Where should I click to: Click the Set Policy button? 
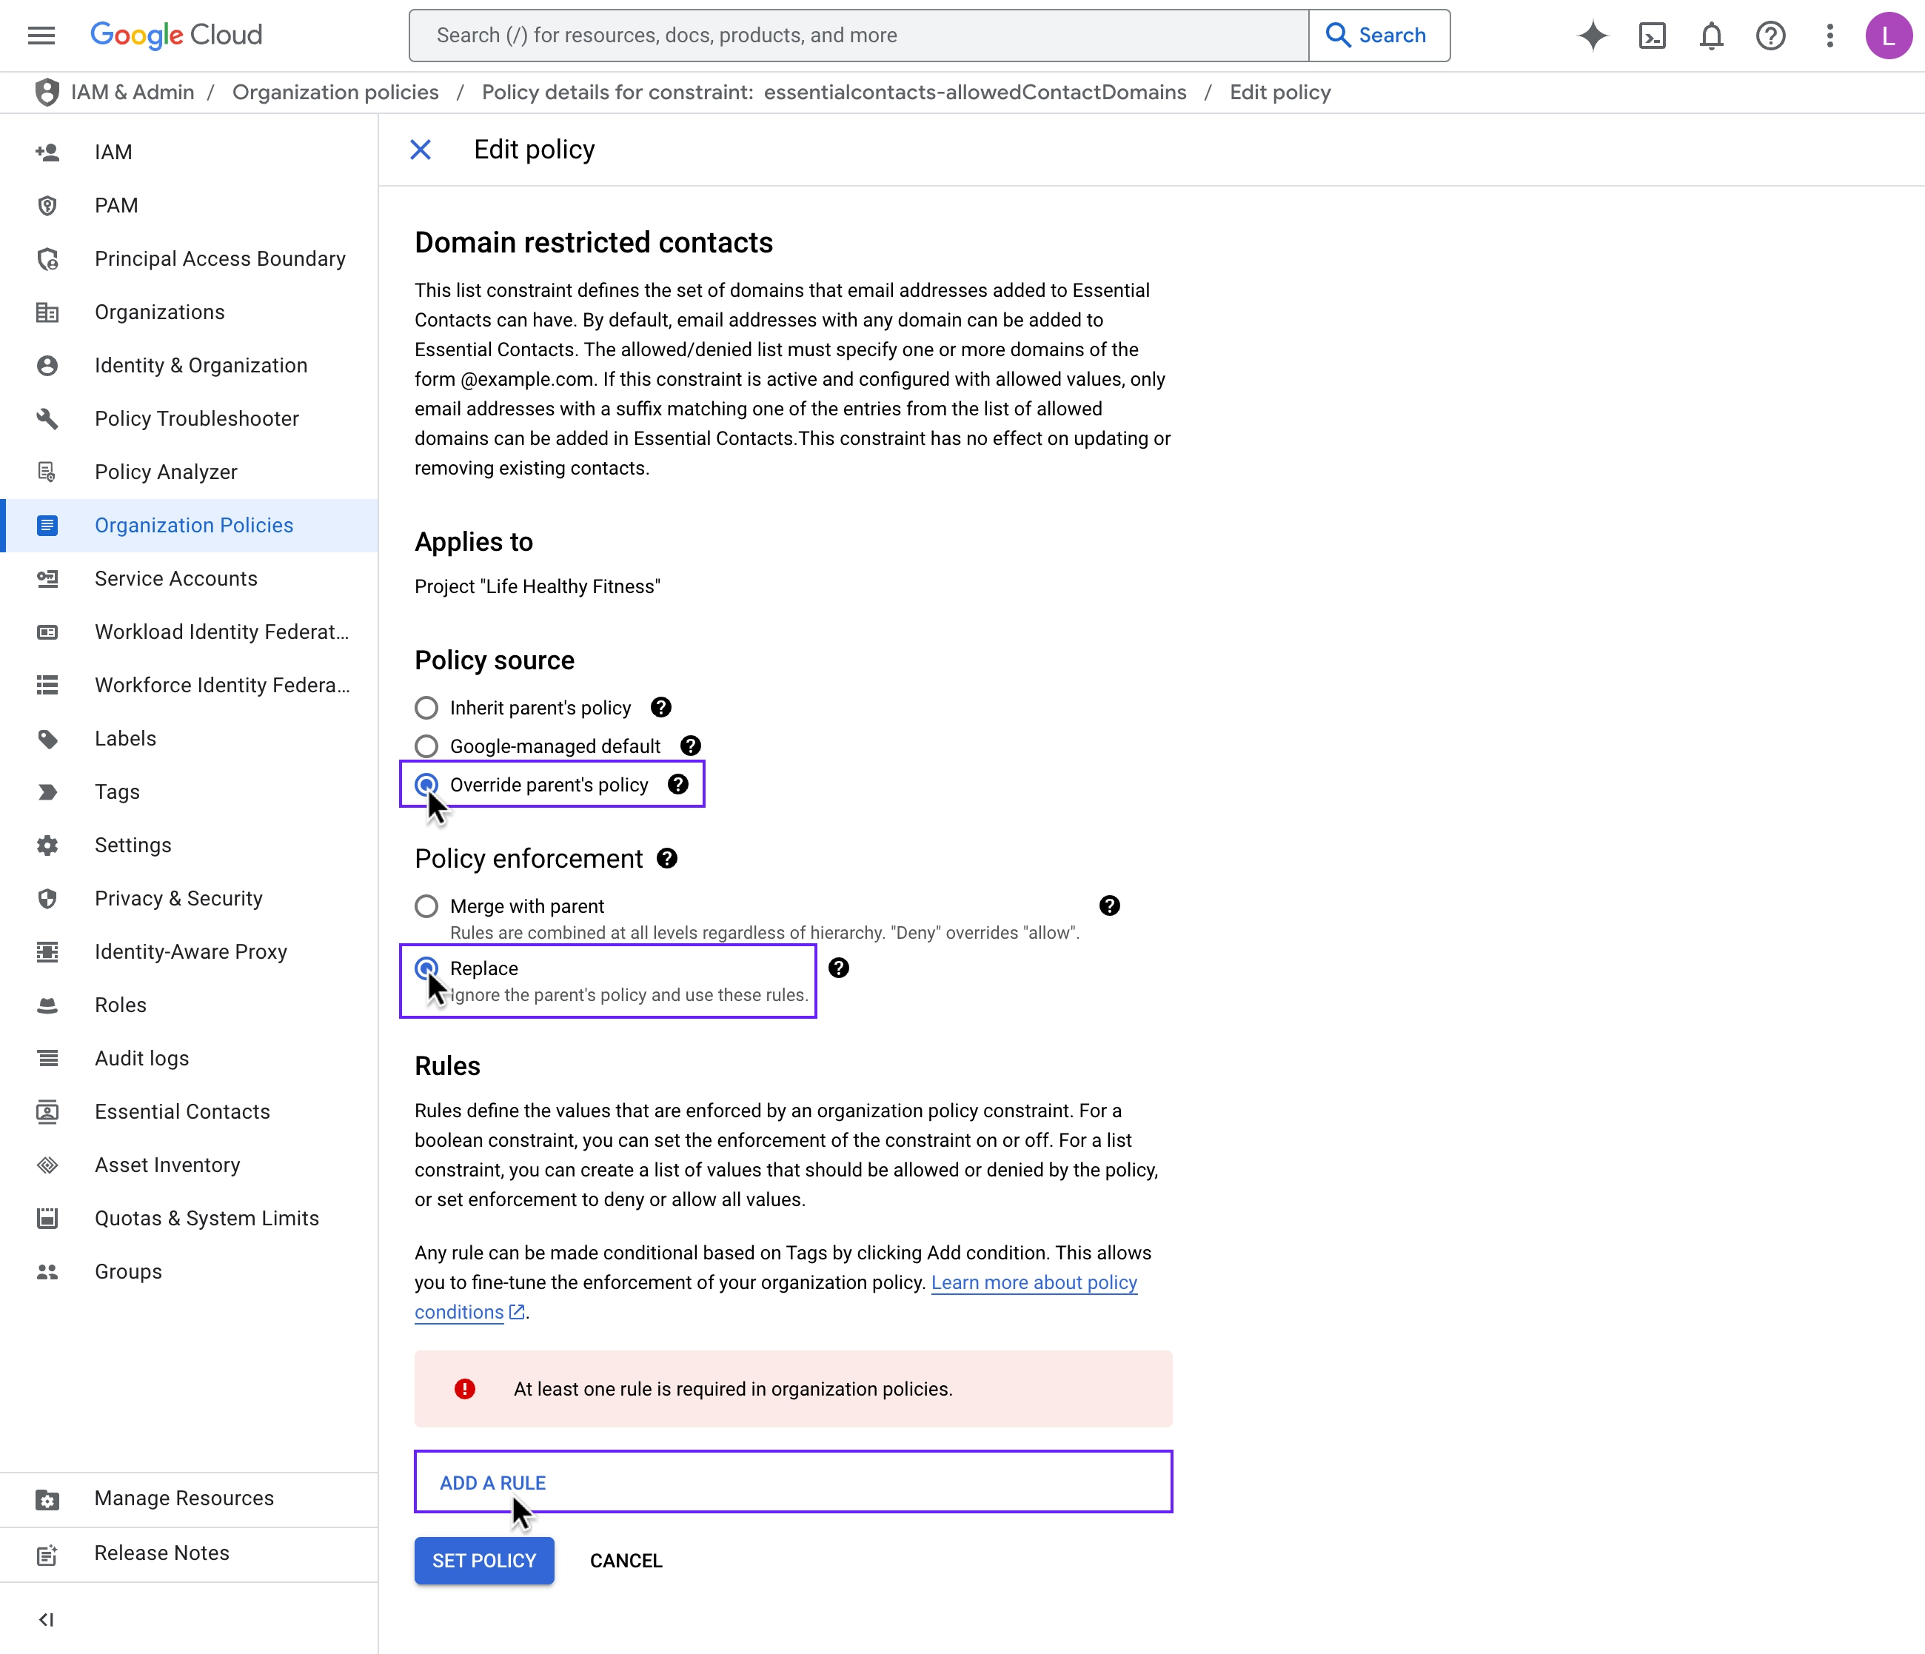coord(484,1560)
